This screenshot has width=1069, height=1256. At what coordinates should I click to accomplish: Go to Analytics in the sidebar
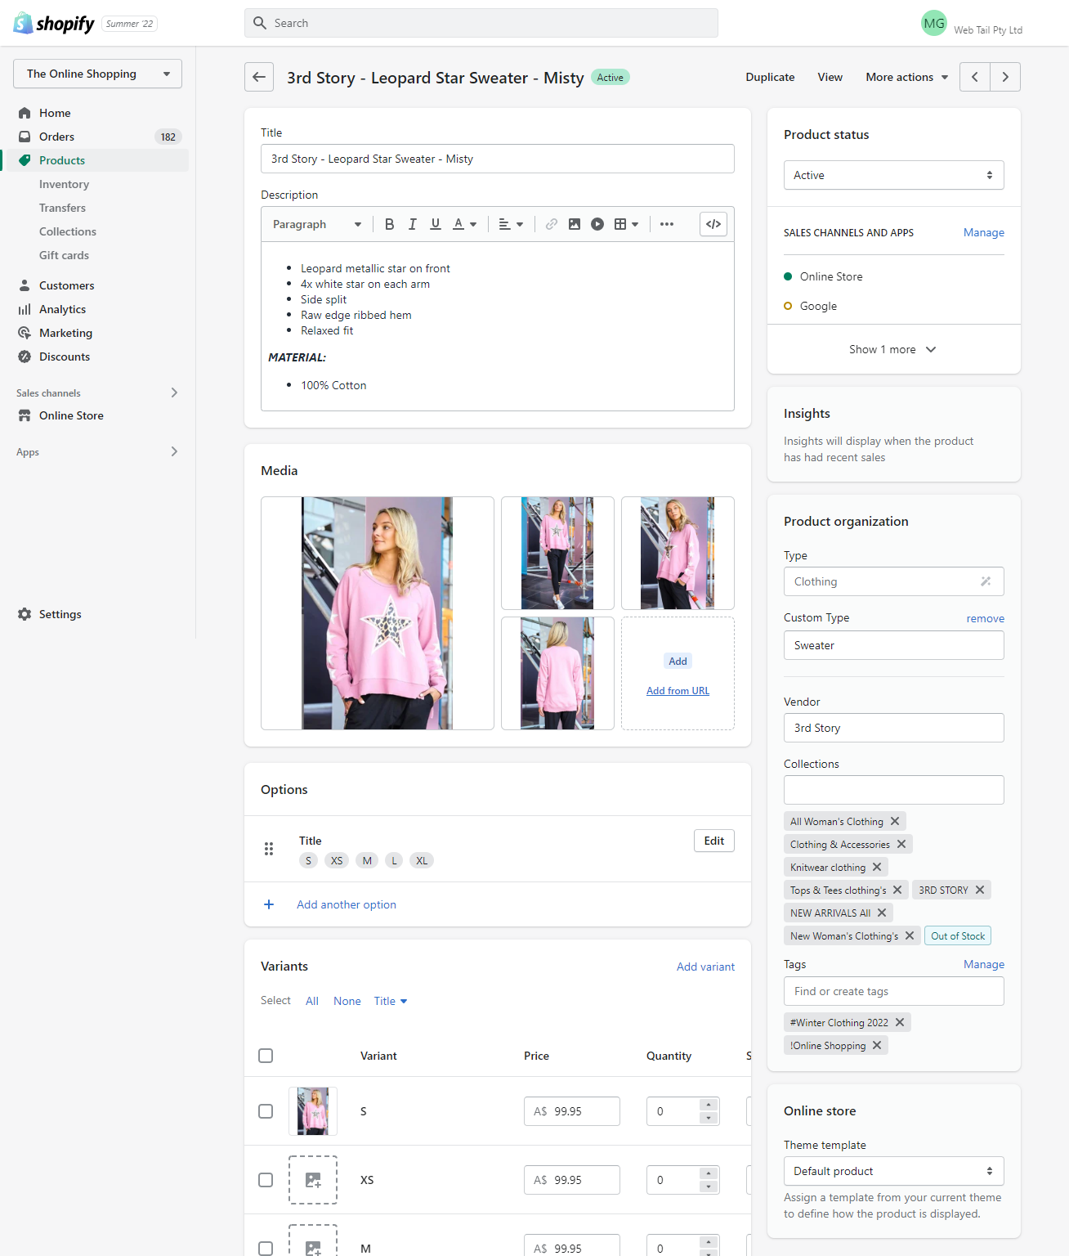(x=62, y=309)
